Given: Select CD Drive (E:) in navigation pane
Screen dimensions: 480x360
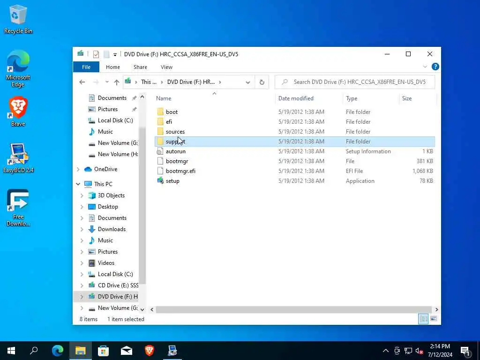Looking at the screenshot, I should (118, 285).
